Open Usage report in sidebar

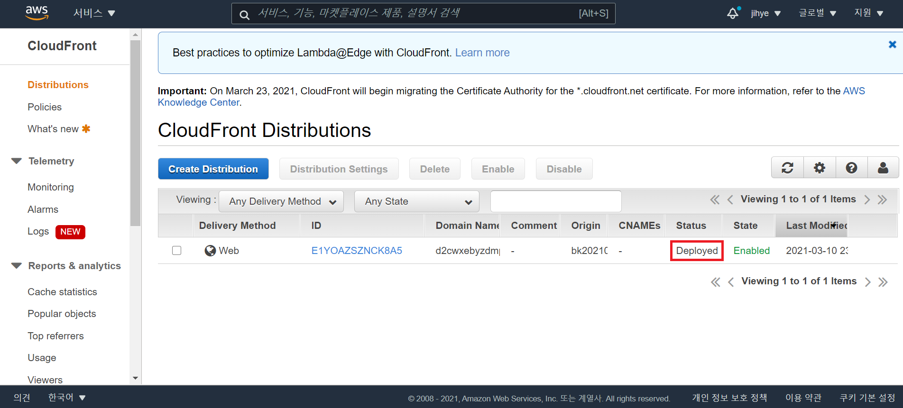click(42, 358)
